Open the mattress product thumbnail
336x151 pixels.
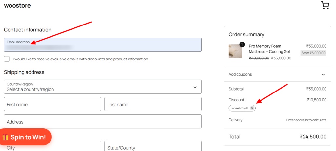pos(235,51)
